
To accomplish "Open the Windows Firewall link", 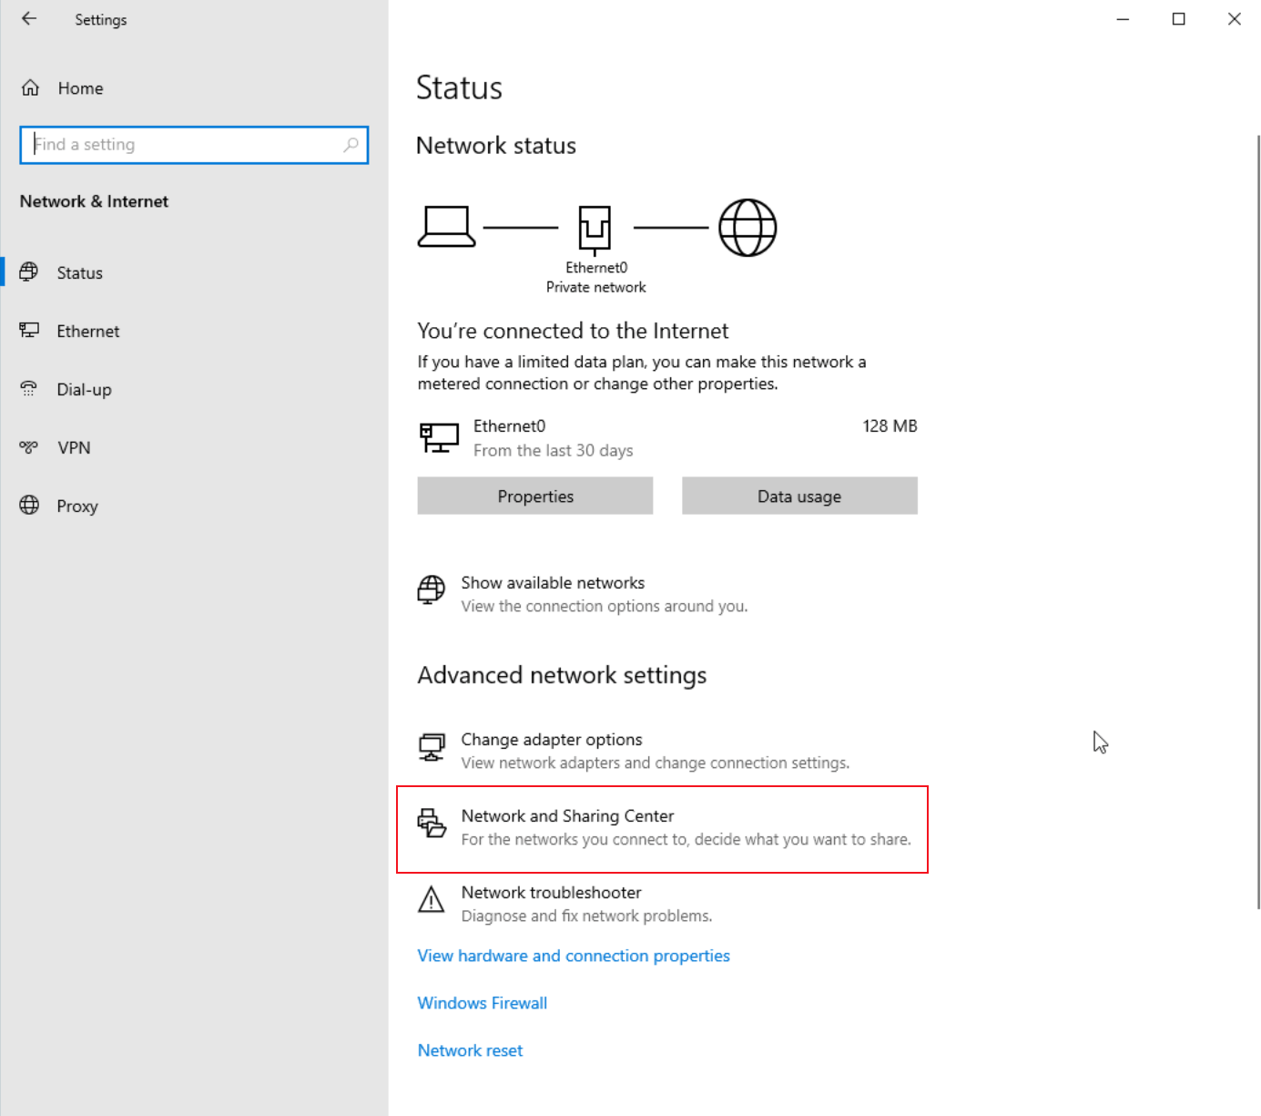I will 483,1003.
